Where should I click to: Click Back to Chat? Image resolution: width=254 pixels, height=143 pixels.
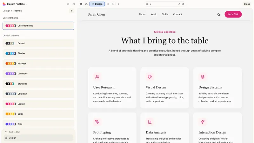pos(14,132)
